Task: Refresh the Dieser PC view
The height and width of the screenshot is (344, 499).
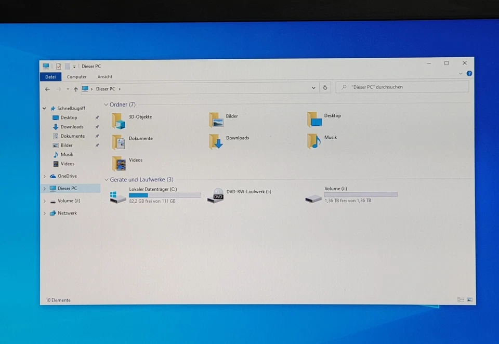Action: pyautogui.click(x=325, y=87)
